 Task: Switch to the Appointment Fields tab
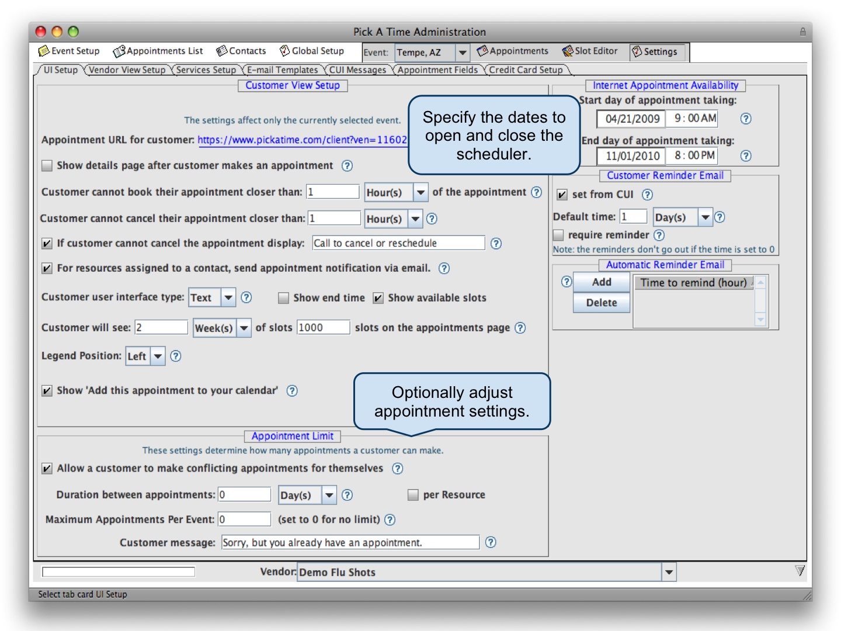coord(437,70)
